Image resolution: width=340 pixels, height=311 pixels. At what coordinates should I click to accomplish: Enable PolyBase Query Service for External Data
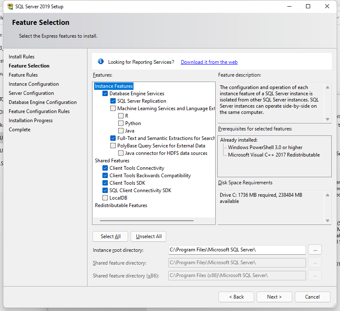(x=113, y=145)
